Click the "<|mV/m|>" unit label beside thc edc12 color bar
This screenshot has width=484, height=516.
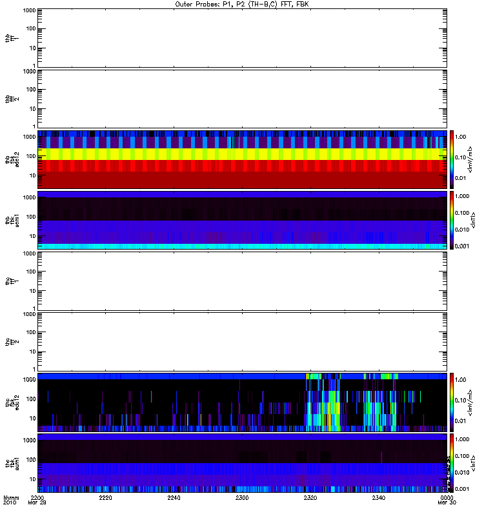[x=470, y=402]
